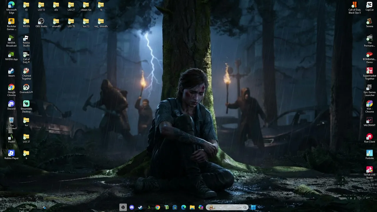Open Microsoft Edge from the taskbar

click(x=183, y=207)
